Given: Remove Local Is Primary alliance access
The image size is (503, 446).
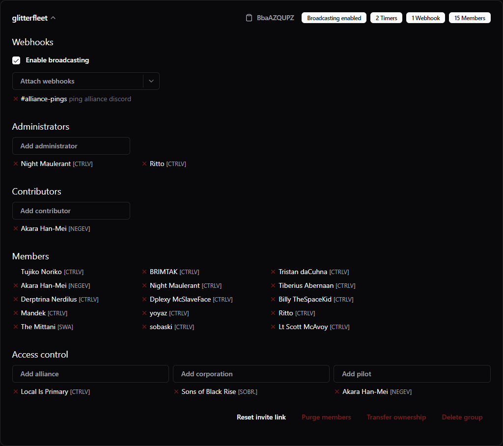Looking at the screenshot, I should [16, 391].
